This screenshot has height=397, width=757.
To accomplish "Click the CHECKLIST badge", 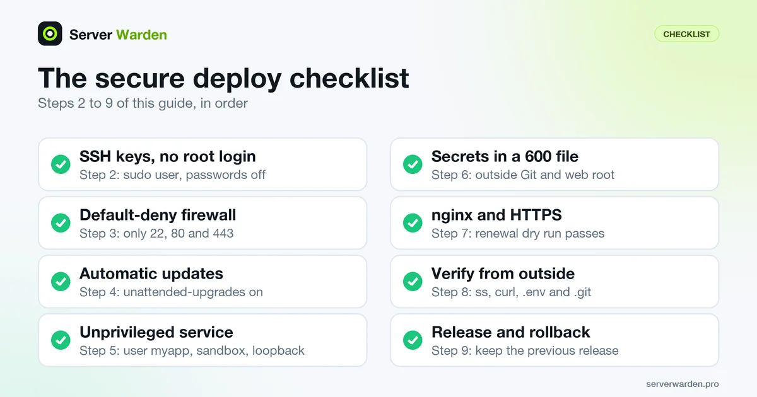I will (687, 34).
